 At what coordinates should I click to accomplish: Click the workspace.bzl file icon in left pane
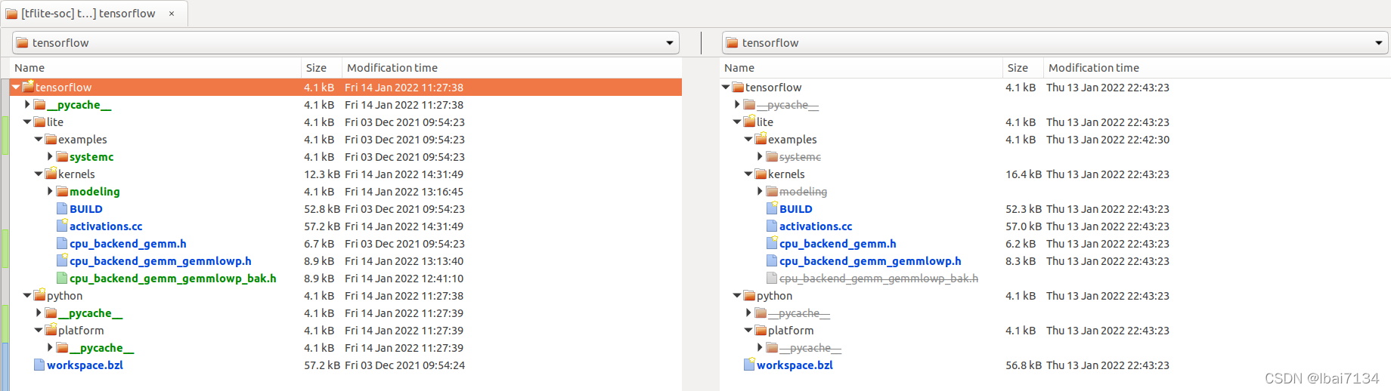[x=39, y=365]
